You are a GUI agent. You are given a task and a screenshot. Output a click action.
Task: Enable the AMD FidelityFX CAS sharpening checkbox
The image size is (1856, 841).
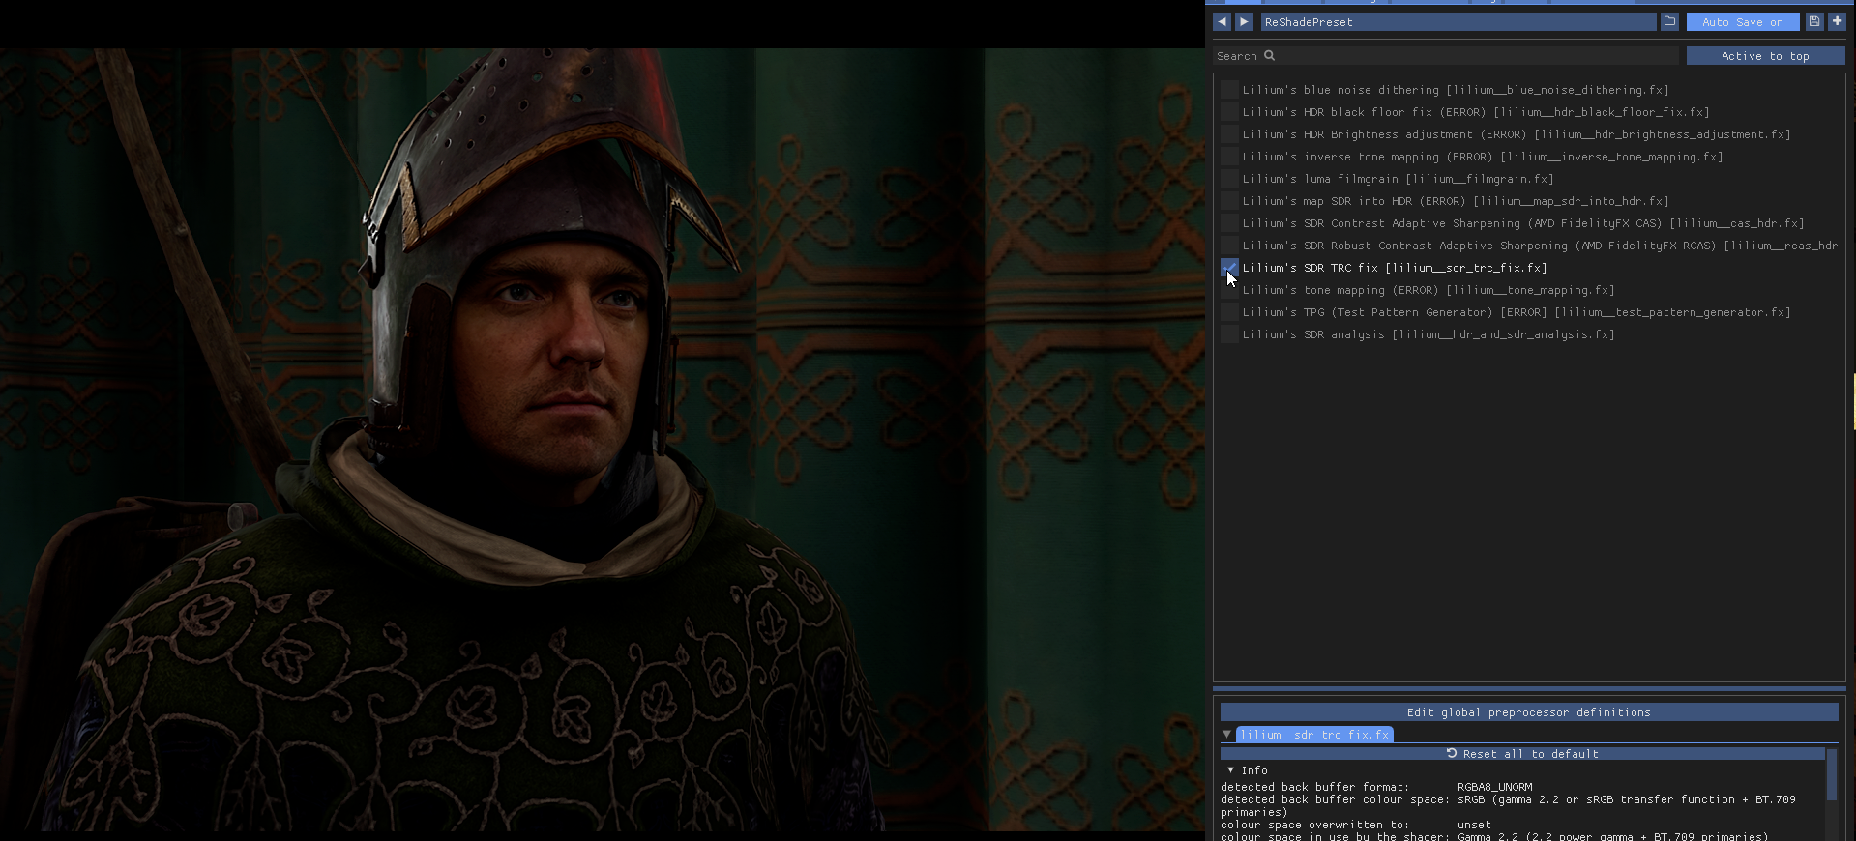point(1229,223)
